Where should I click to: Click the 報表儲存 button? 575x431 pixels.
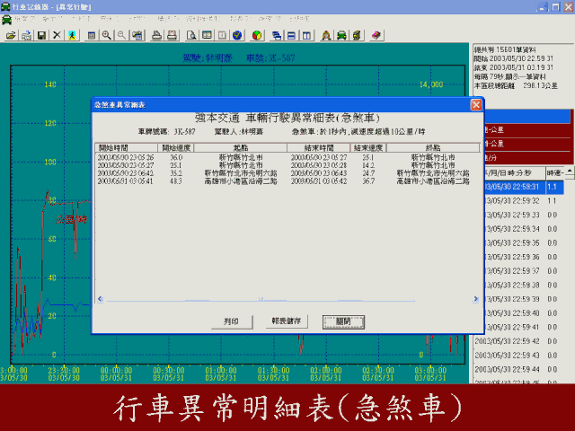[287, 321]
